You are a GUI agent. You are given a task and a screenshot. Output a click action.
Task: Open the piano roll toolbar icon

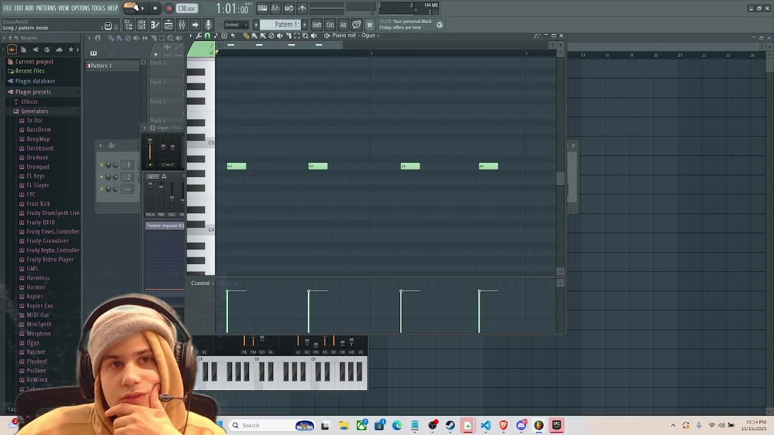pos(155,25)
